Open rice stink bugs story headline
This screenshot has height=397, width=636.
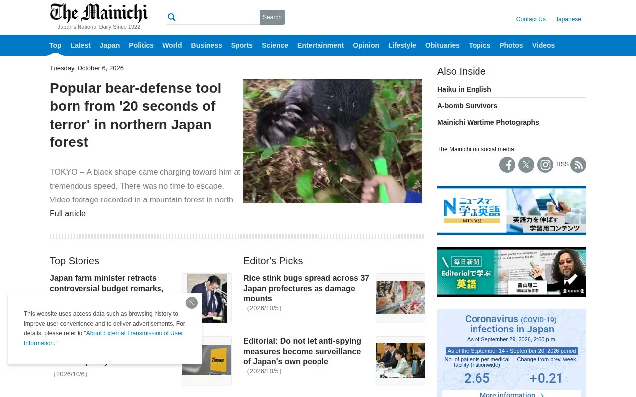click(306, 288)
